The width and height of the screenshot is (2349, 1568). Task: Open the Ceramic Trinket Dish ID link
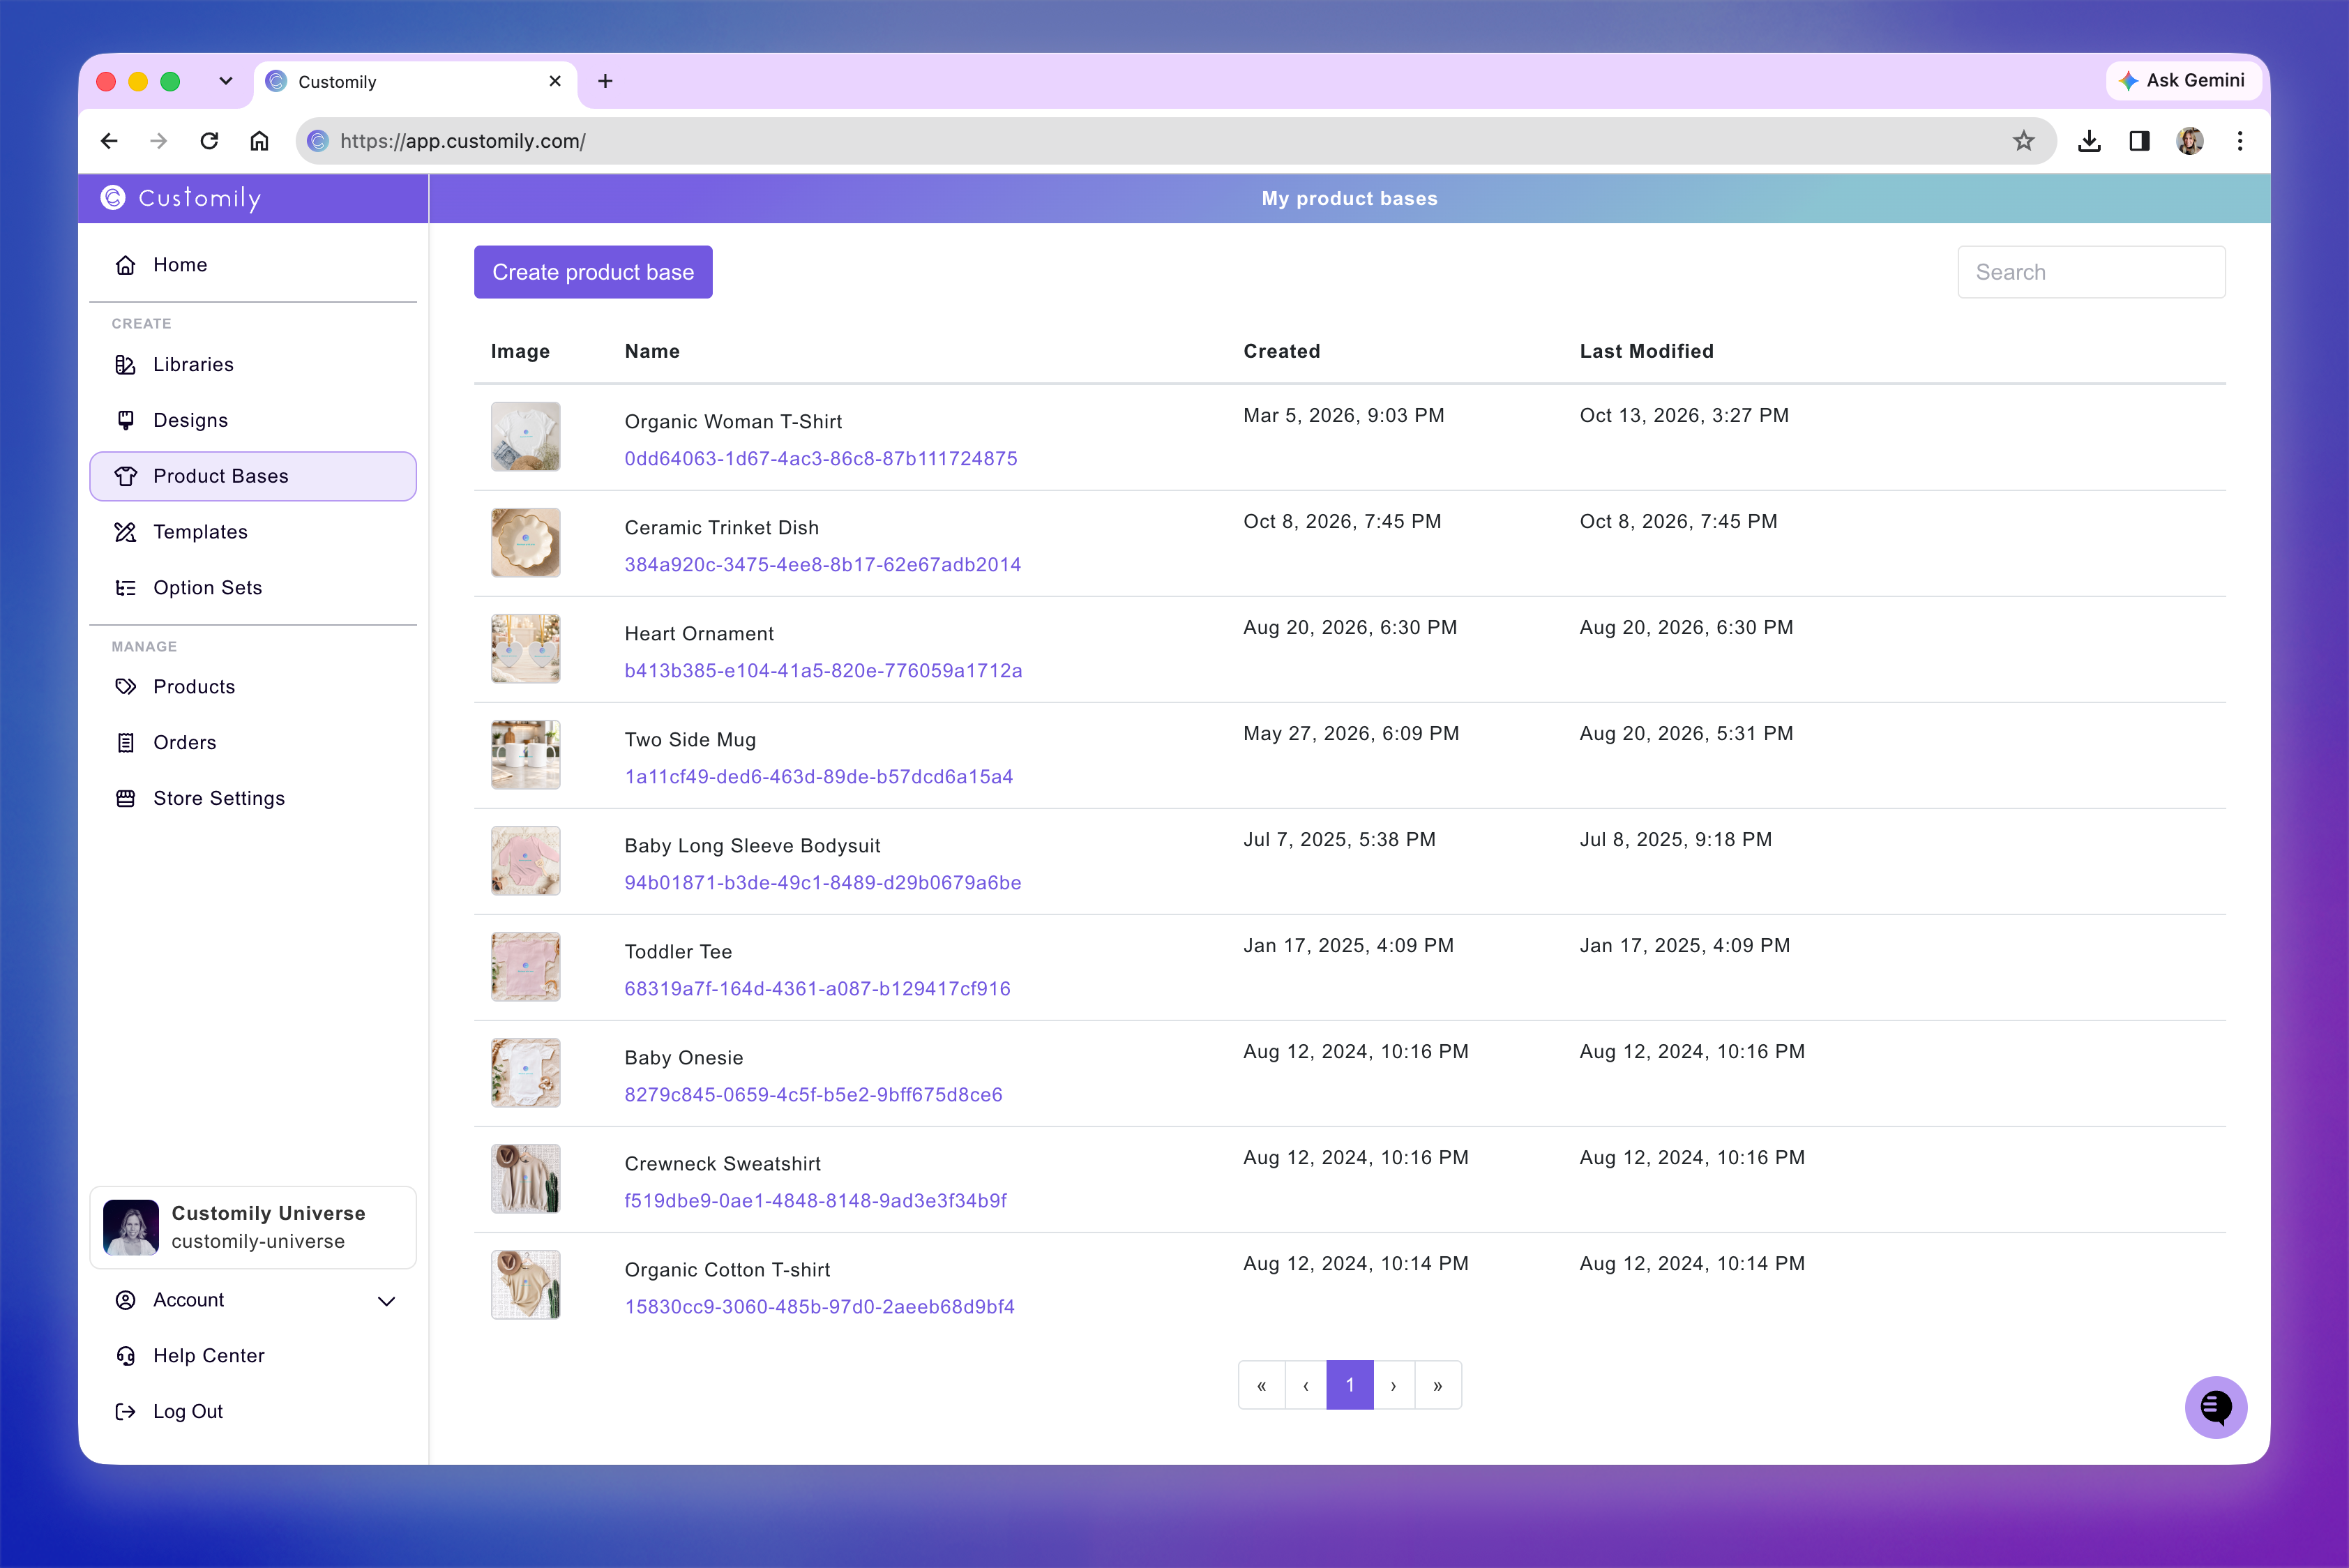[822, 565]
